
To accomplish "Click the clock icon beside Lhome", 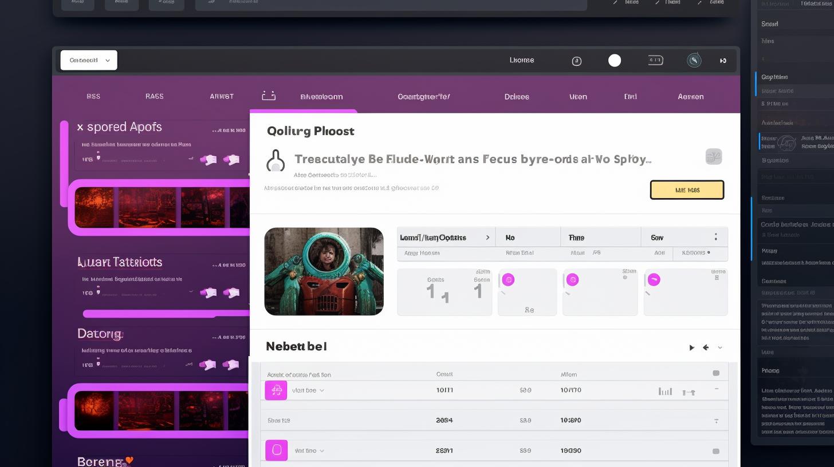I will [577, 61].
